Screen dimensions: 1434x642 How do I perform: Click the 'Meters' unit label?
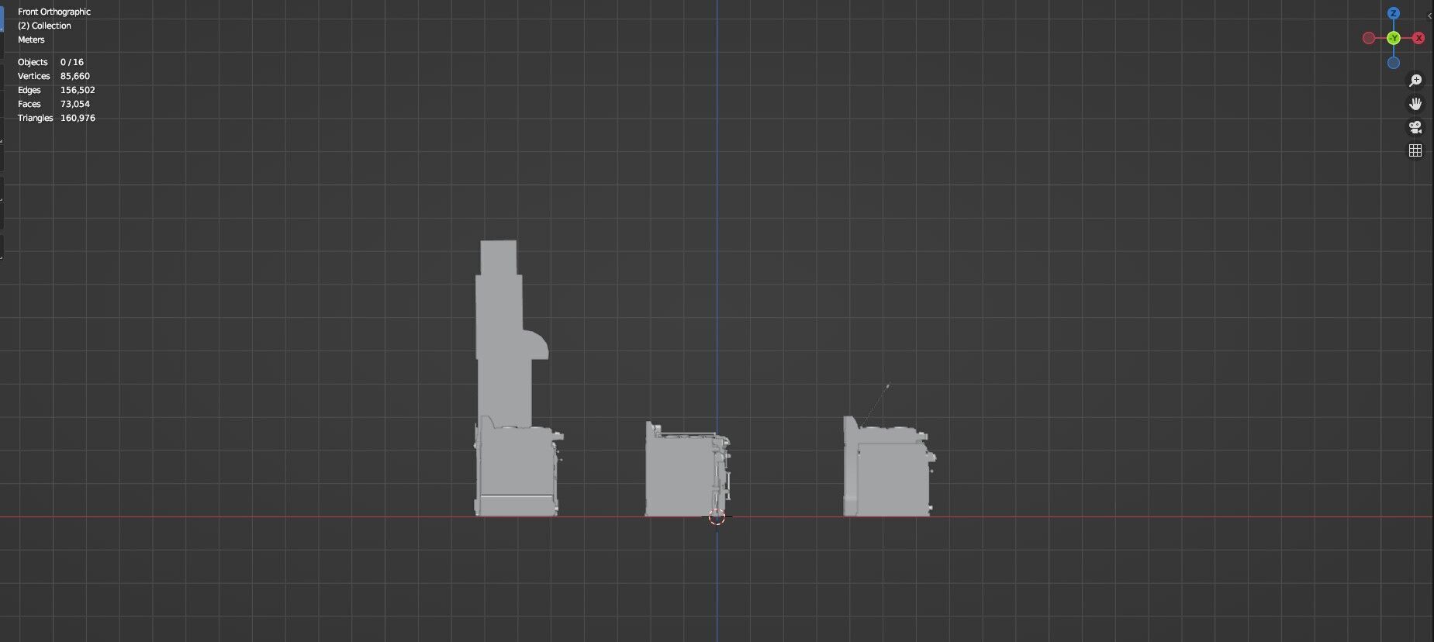click(x=31, y=40)
